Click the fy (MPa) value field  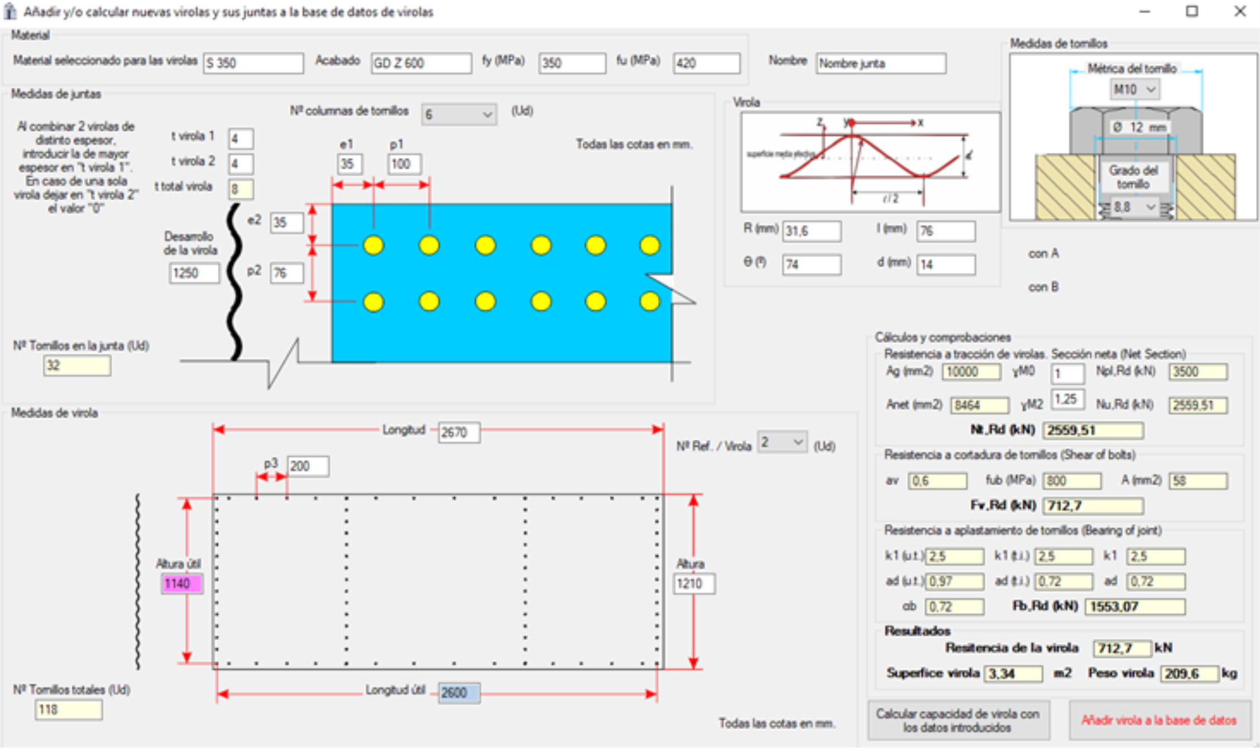(571, 63)
